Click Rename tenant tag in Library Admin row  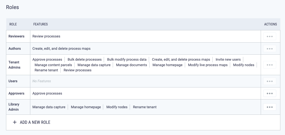pos(145,107)
